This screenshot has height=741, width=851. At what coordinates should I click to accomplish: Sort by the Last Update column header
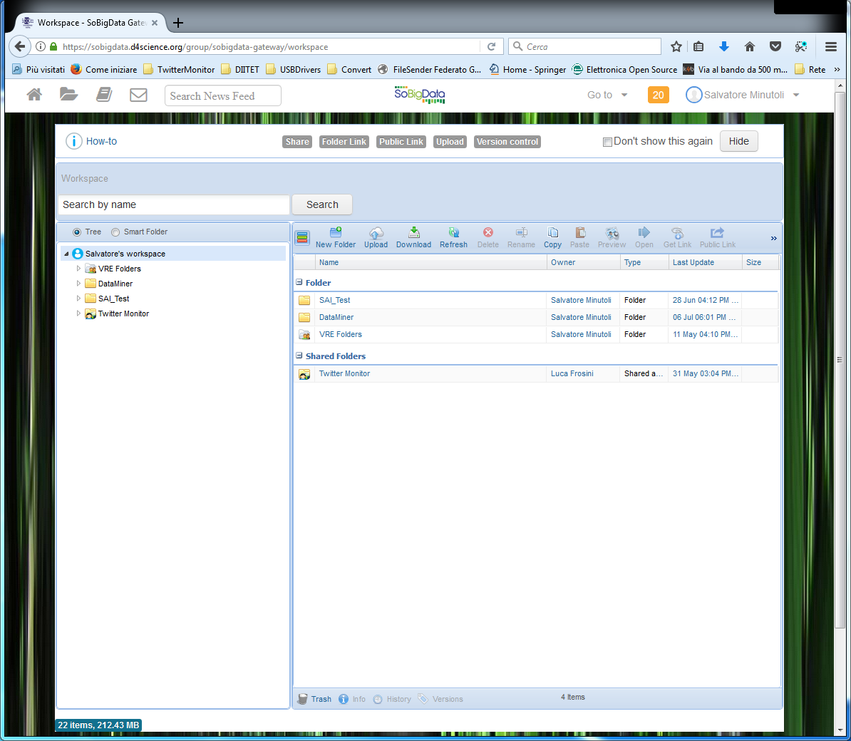coord(693,262)
